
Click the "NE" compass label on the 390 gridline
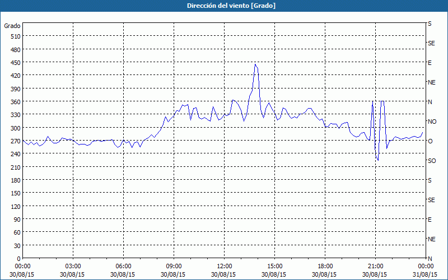click(x=431, y=82)
